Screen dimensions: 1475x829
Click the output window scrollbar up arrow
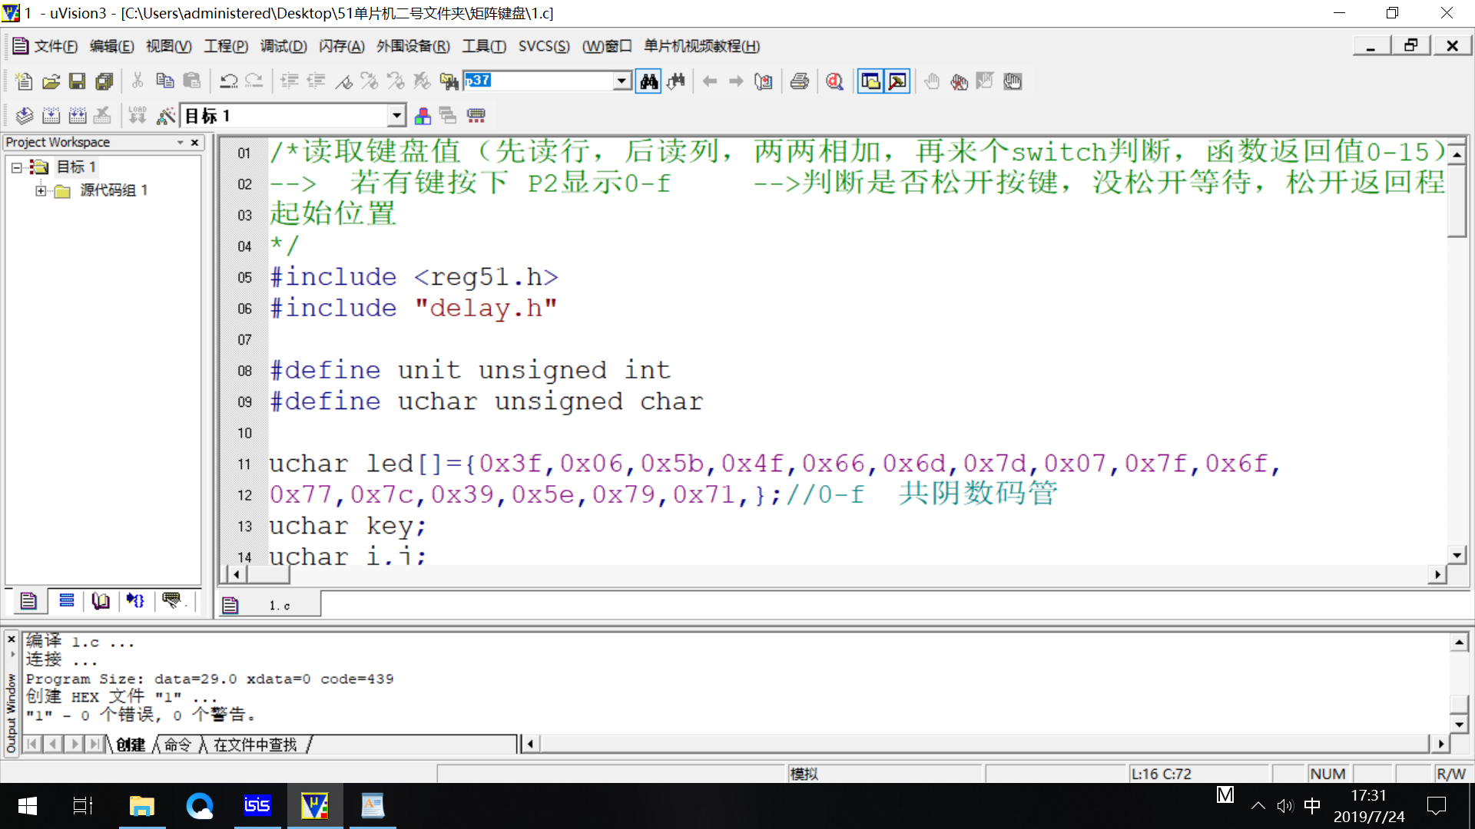[x=1459, y=642]
